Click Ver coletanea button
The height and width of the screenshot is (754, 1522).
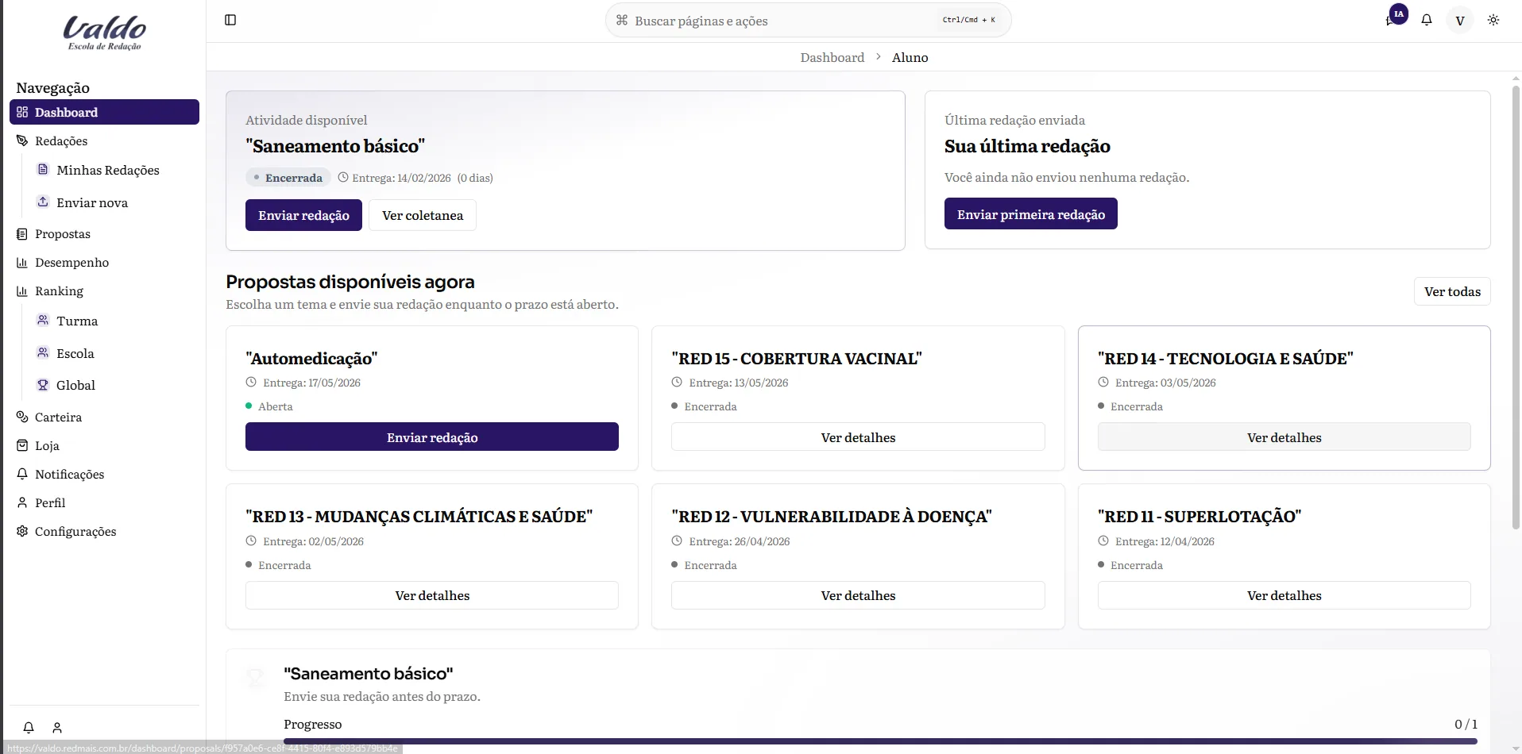point(423,215)
